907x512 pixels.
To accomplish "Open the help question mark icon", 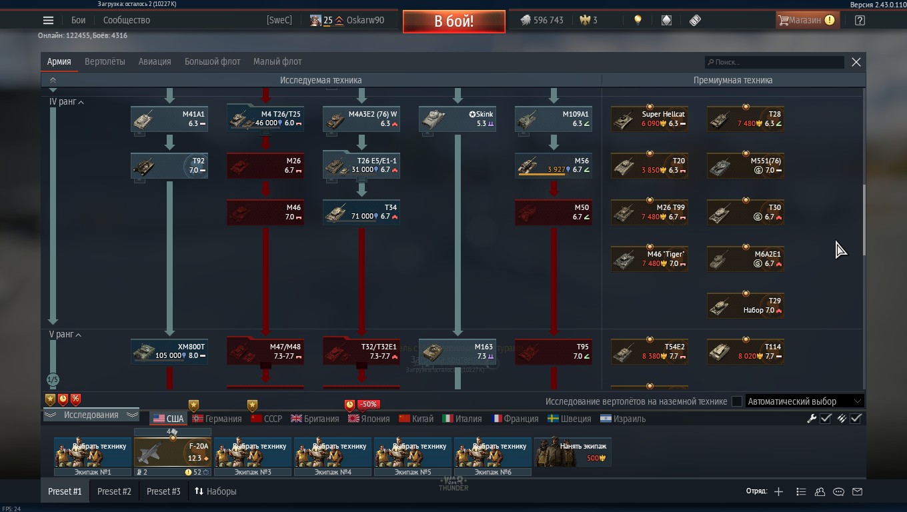I will click(860, 20).
